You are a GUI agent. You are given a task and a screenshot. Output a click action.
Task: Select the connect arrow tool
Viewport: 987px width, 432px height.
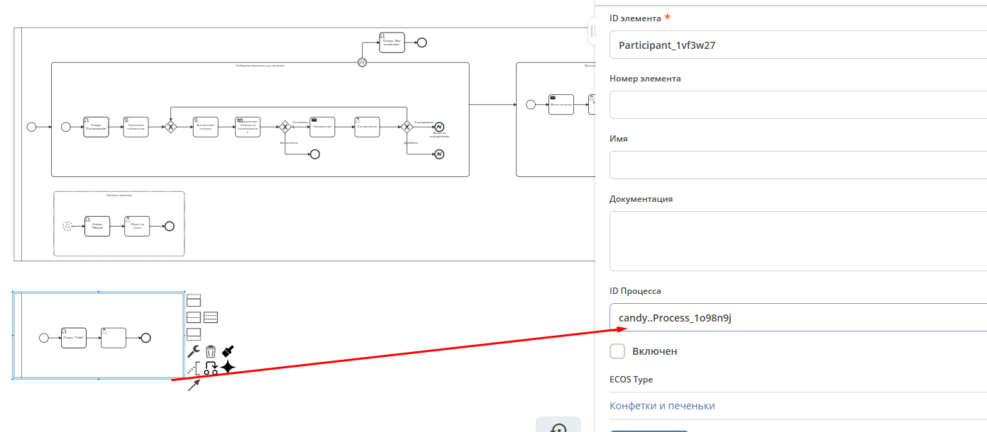[194, 385]
